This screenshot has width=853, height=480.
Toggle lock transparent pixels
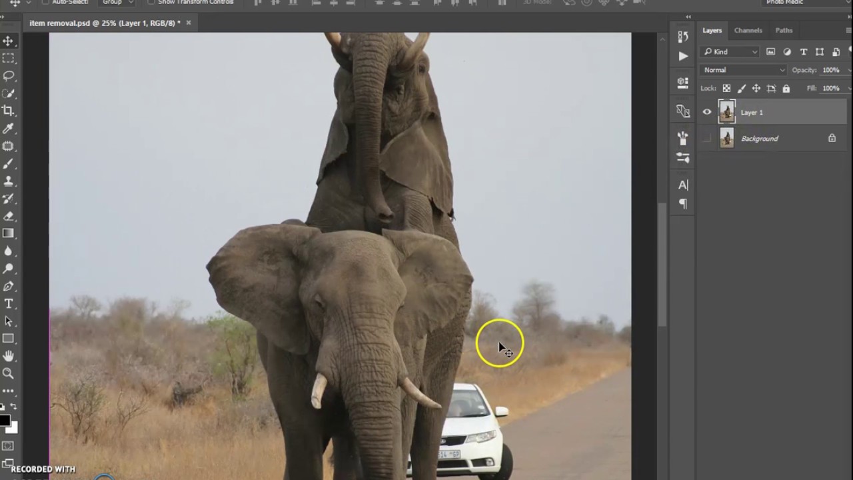[x=726, y=88]
